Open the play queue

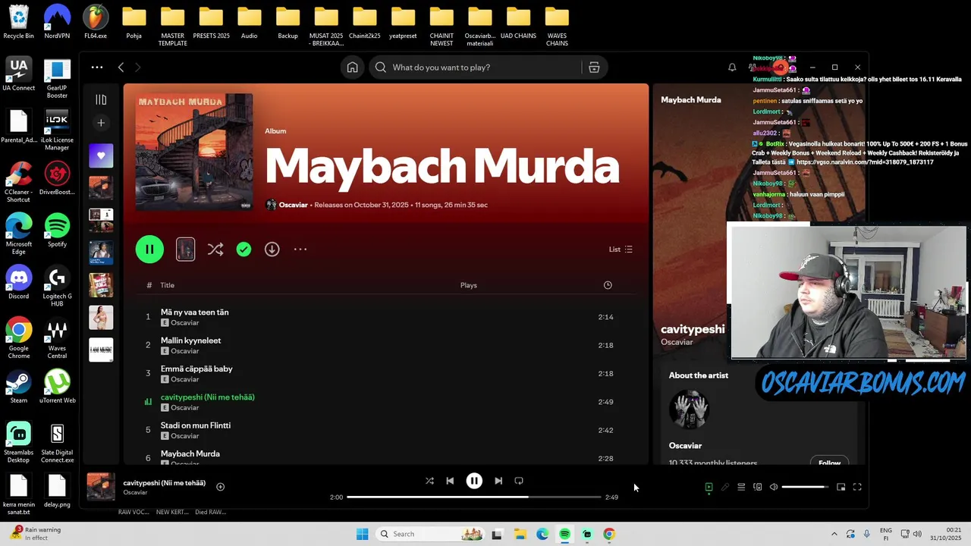tap(741, 487)
